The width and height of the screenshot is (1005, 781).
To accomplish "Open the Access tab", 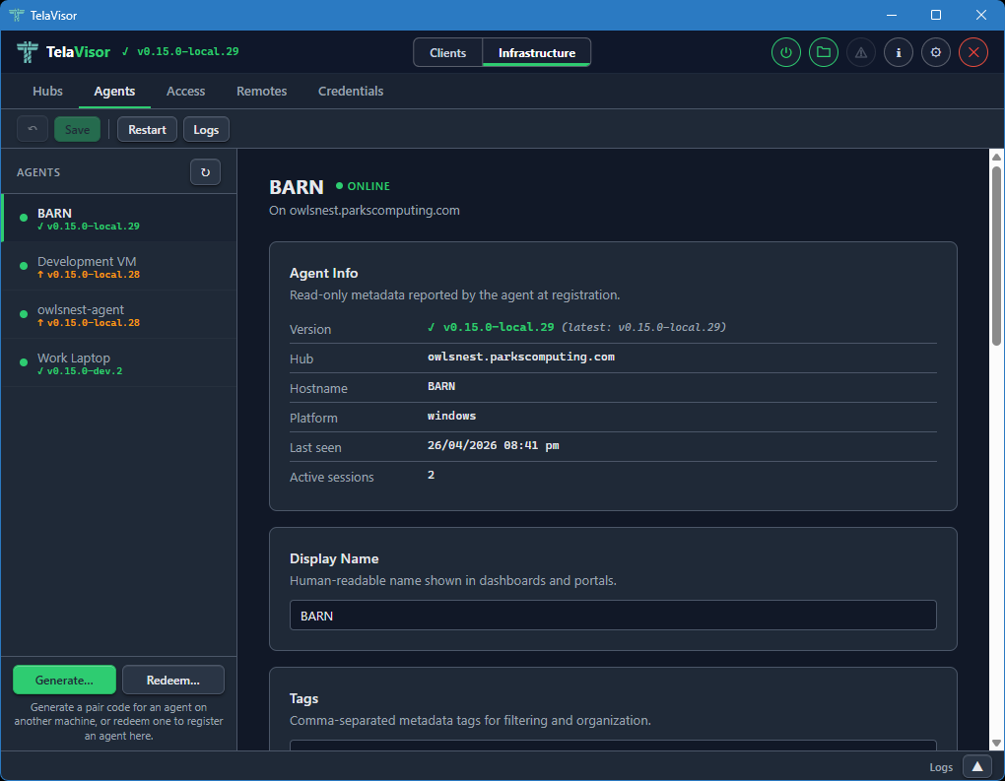I will pos(186,91).
